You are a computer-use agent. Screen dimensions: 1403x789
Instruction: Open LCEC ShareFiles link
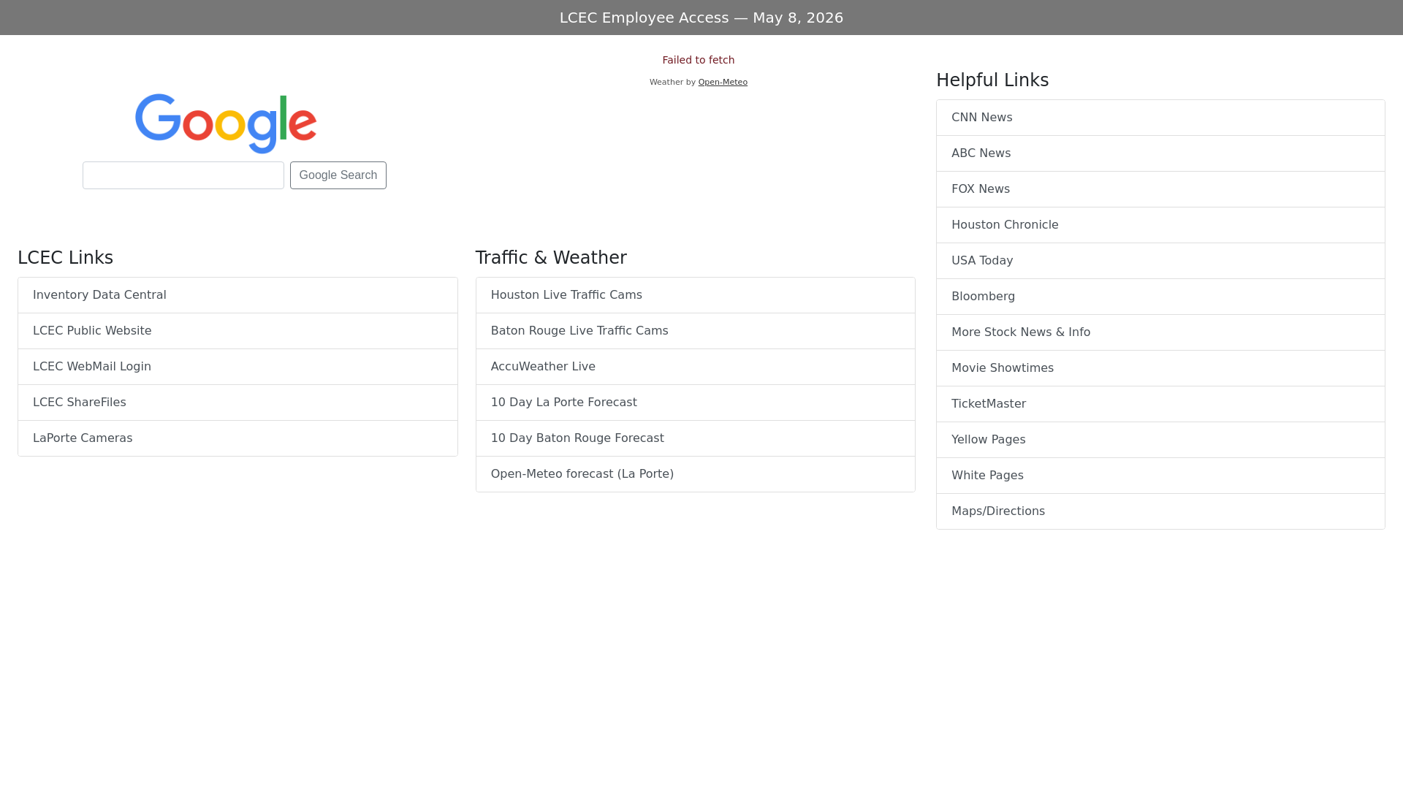click(x=237, y=403)
